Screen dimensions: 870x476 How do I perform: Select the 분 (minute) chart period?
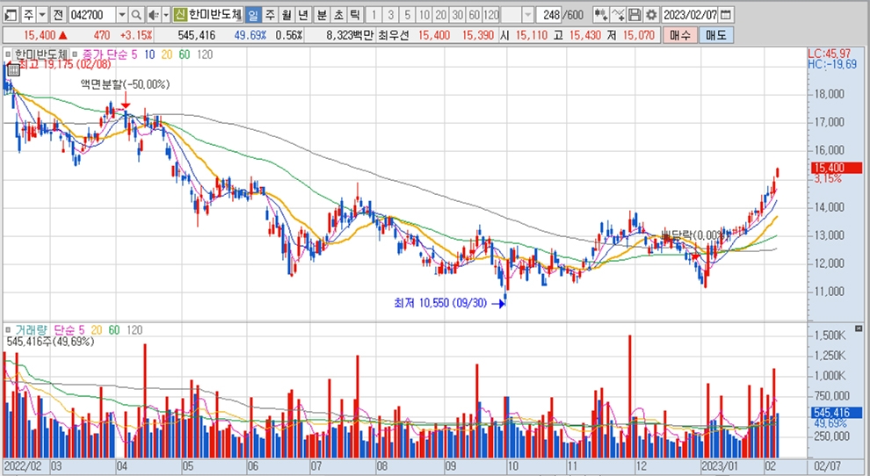[x=322, y=15]
